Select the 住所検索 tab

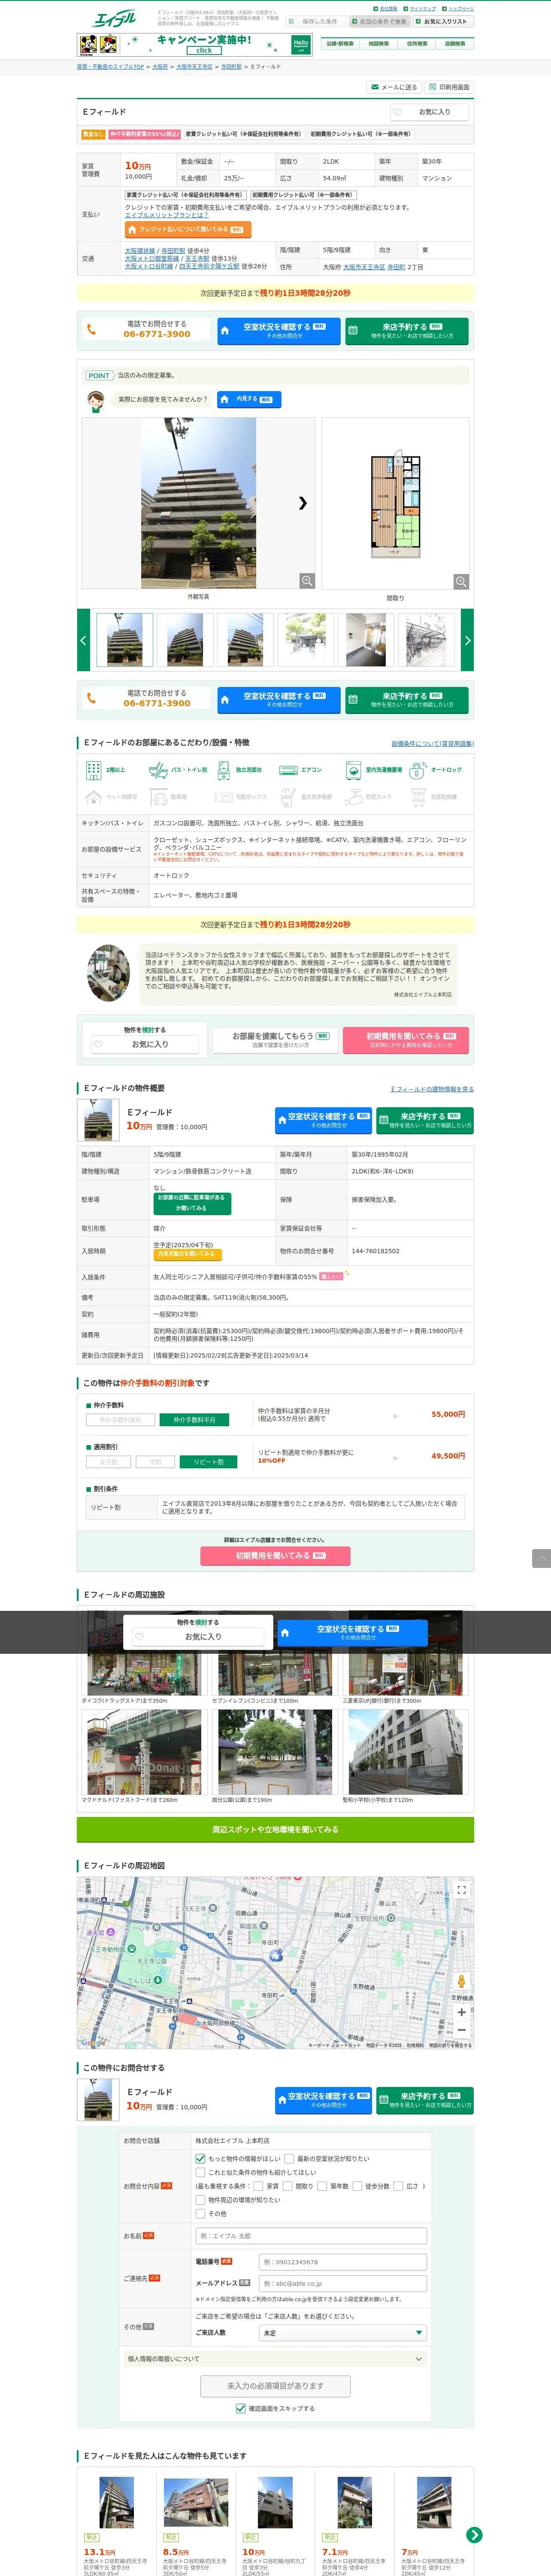pyautogui.click(x=417, y=44)
